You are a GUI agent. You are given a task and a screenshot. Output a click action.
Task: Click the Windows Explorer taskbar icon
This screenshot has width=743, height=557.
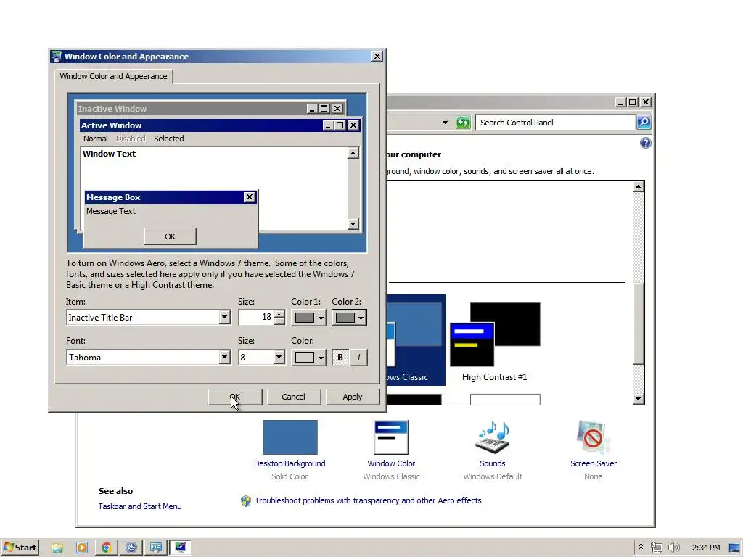pyautogui.click(x=57, y=548)
